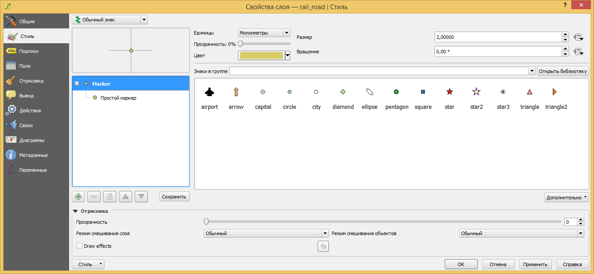
Task: Open the Метаданные tab in sidebar
Action: coord(33,155)
